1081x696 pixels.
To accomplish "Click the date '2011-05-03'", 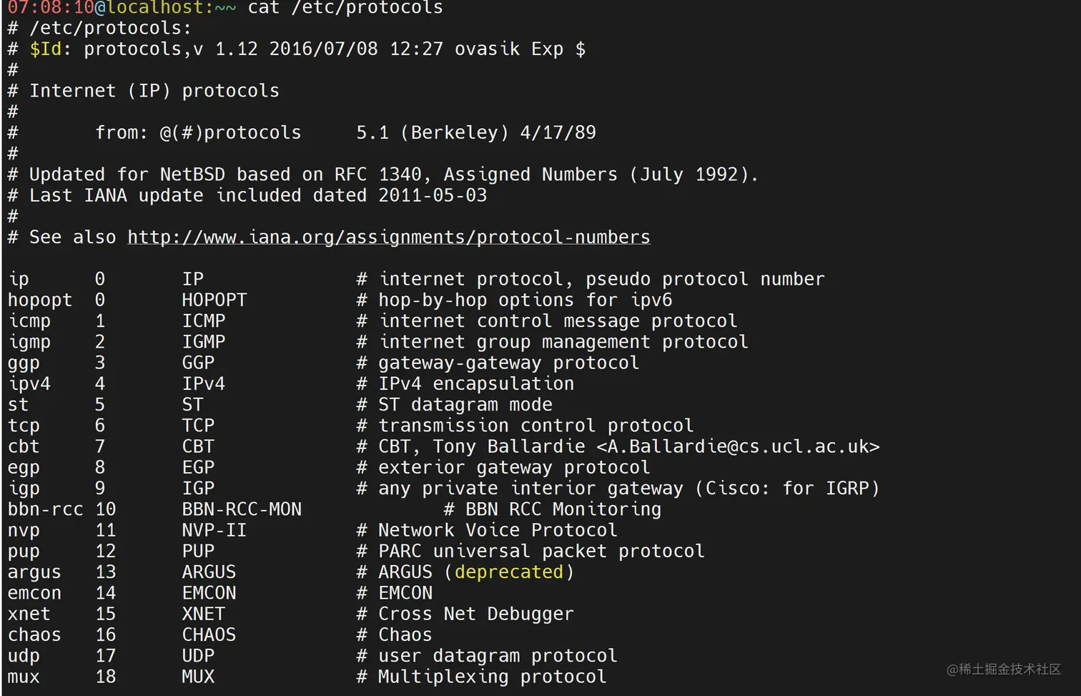I will [x=433, y=195].
